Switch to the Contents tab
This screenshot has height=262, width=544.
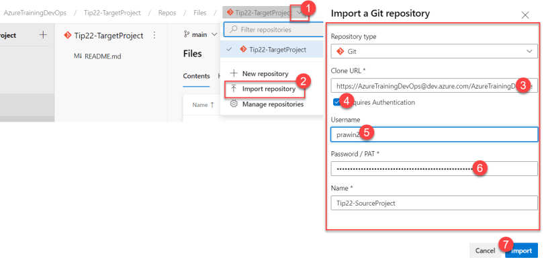pyautogui.click(x=196, y=76)
